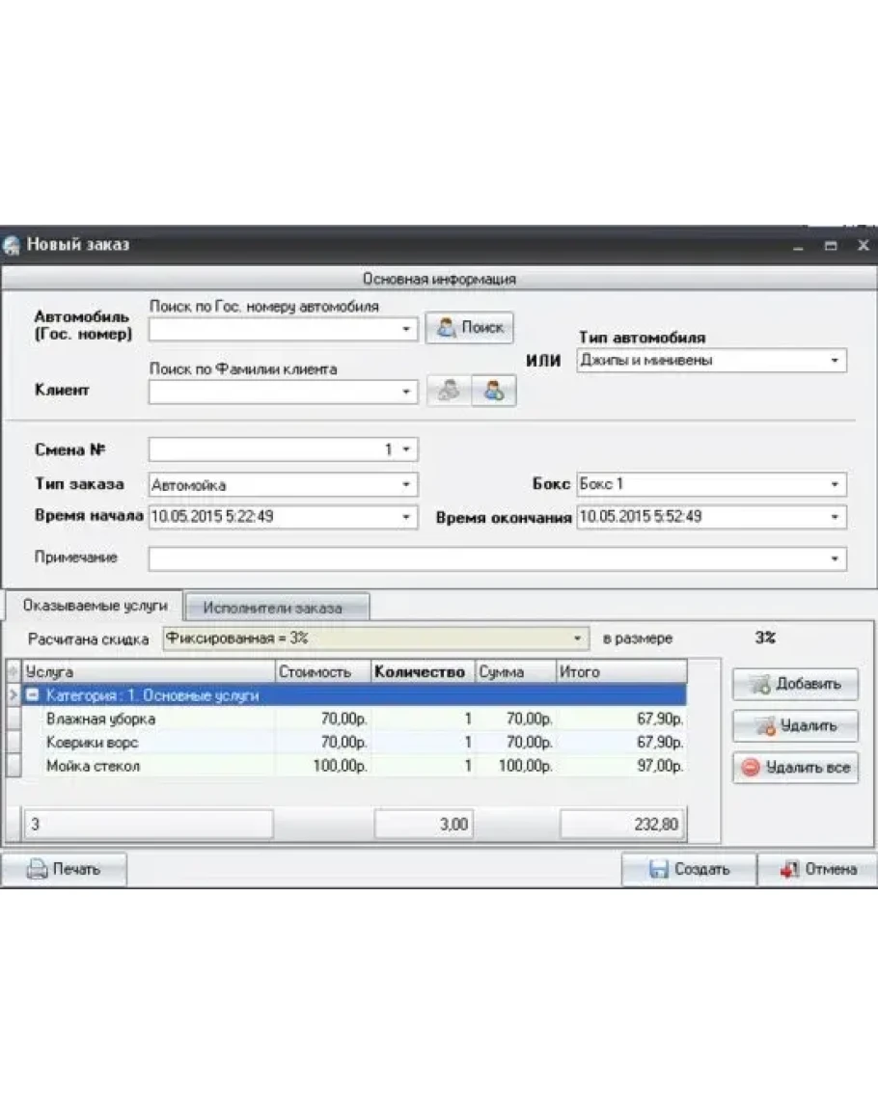Print the order with Печать button
The image size is (878, 1114).
click(64, 869)
